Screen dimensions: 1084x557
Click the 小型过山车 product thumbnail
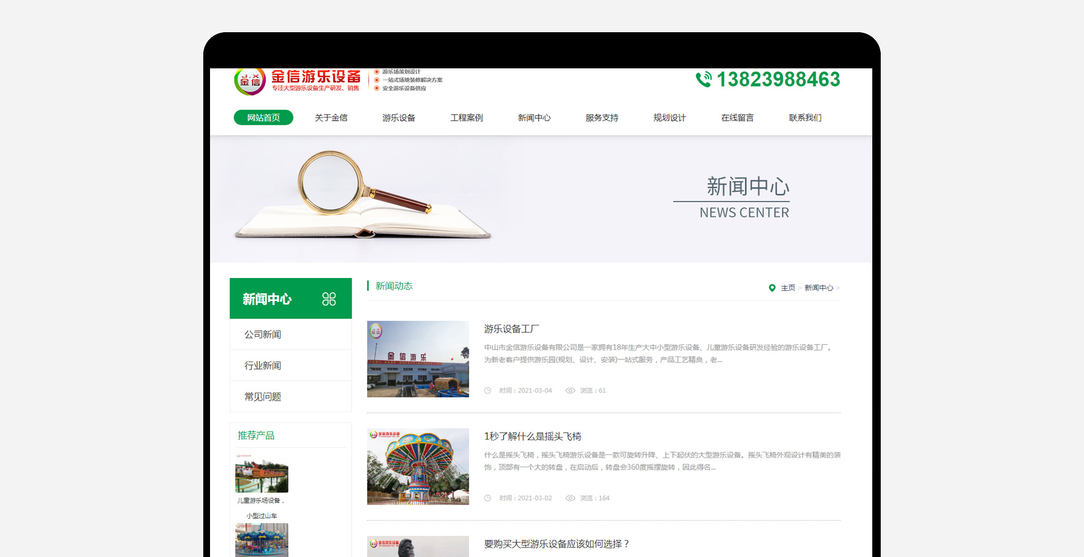pyautogui.click(x=261, y=472)
